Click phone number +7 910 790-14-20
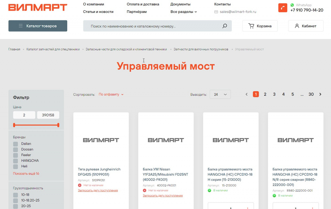This screenshot has height=209, width=331. coord(307,10)
